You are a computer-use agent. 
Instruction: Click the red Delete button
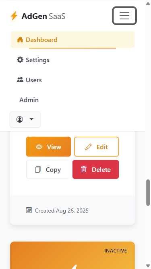[96, 169]
